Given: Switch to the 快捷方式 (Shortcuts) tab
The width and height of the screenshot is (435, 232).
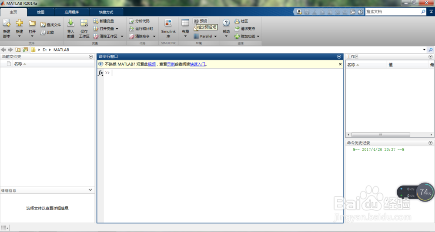Looking at the screenshot, I should (106, 12).
